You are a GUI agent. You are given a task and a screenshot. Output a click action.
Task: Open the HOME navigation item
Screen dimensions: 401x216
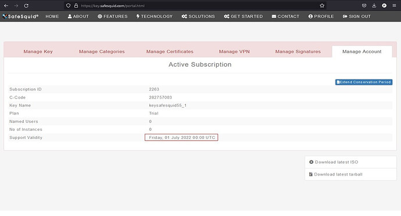tap(52, 16)
